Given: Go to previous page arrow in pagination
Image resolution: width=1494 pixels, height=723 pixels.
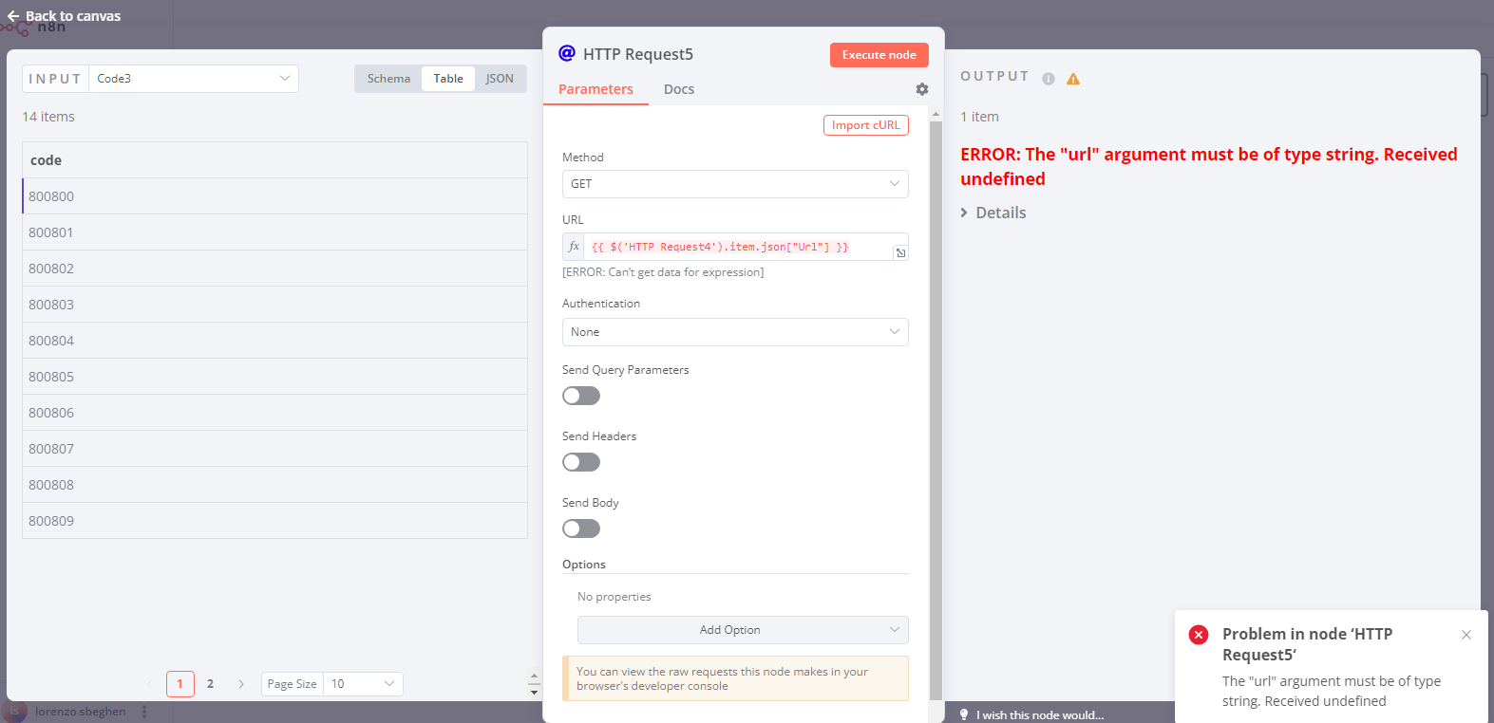Looking at the screenshot, I should 149,684.
